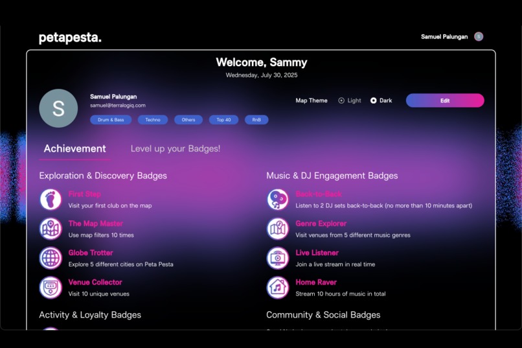Click the Live Listener badge title
This screenshot has width=522, height=348.
(x=317, y=253)
